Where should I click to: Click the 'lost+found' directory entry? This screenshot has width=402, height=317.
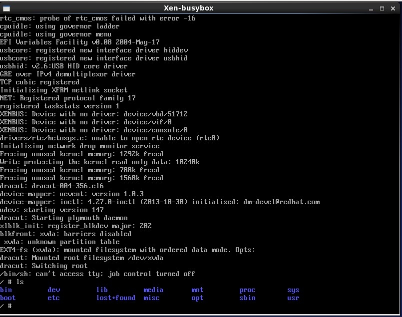click(x=116, y=298)
